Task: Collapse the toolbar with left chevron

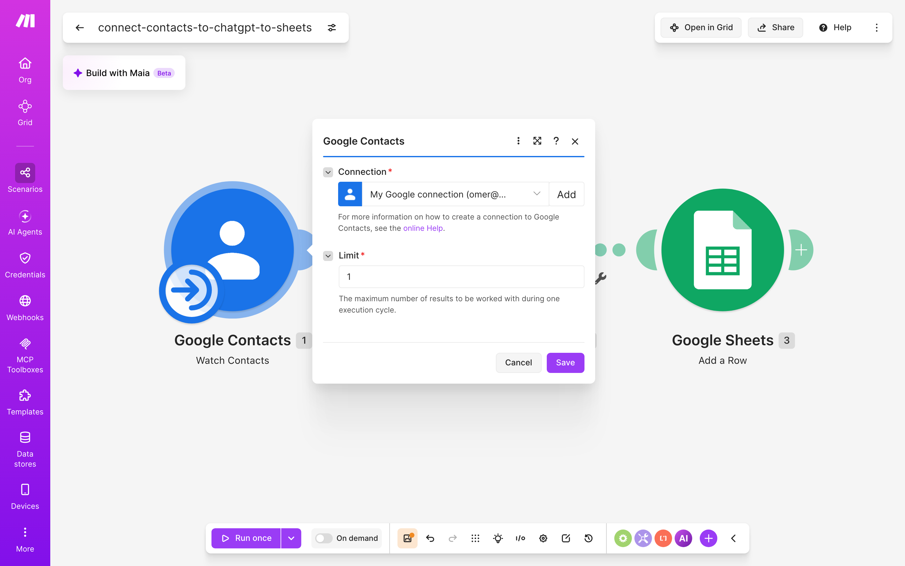Action: click(x=733, y=538)
